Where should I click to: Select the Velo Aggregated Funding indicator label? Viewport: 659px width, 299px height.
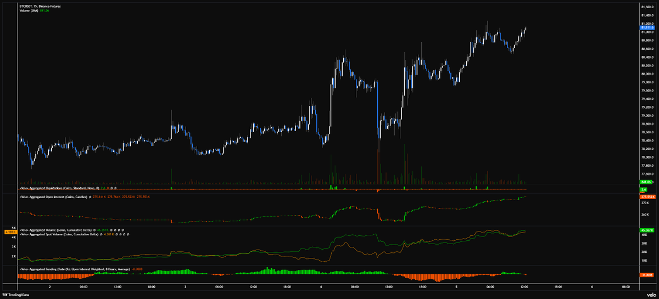[74, 269]
